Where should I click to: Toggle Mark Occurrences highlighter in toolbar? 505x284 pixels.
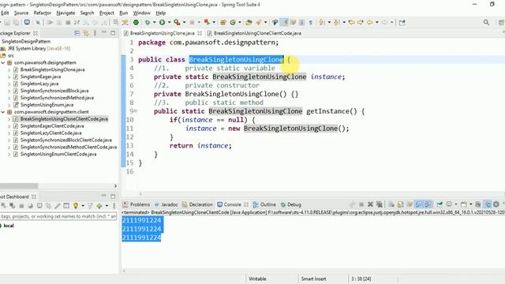click(x=284, y=22)
